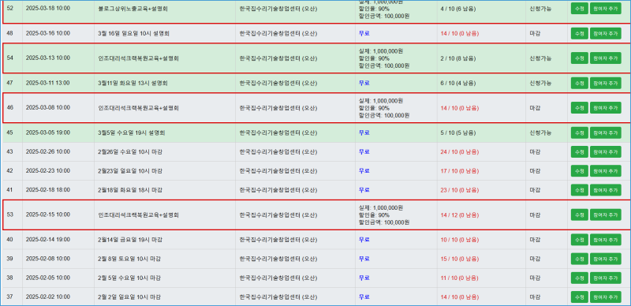
Task: Click 무료 price in row 37
Action: click(364, 297)
